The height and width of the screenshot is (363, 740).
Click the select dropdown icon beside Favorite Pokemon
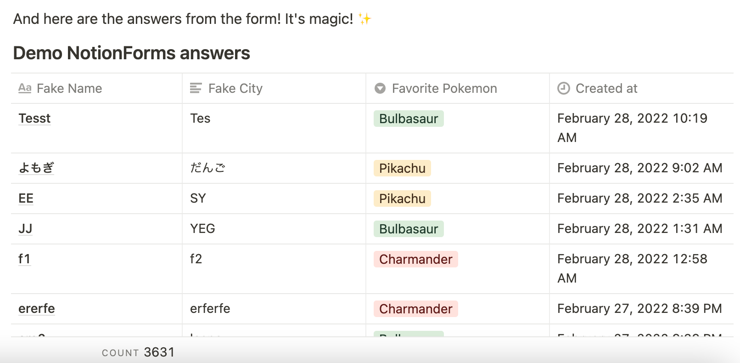tap(380, 88)
